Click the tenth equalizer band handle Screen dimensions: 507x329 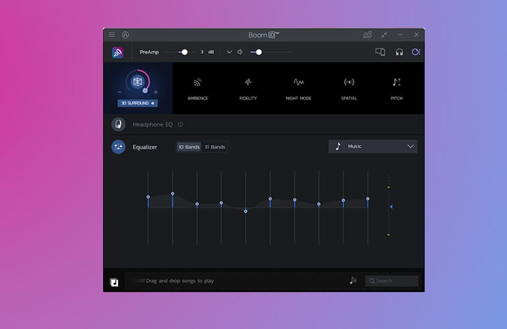pos(368,199)
